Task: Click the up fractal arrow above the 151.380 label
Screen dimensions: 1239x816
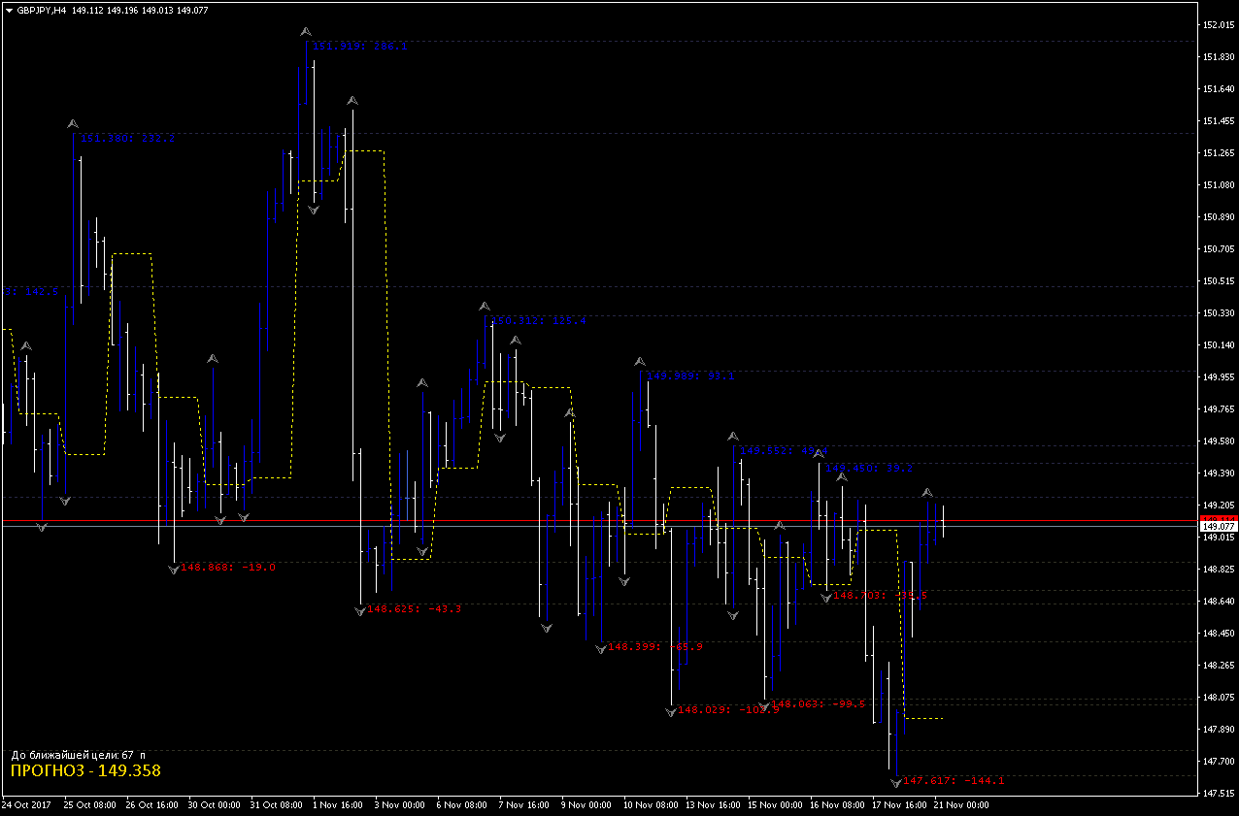Action: coord(73,124)
